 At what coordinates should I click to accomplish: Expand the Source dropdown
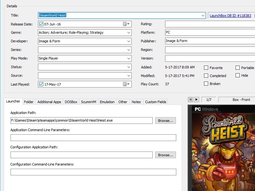coord(129,76)
